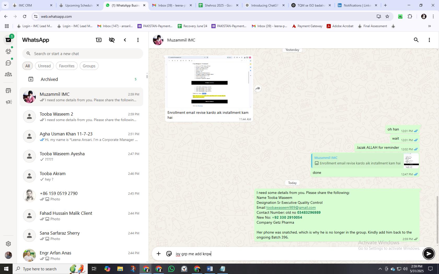
Task: Search within Muzammil IMC conversation
Action: pyautogui.click(x=416, y=40)
